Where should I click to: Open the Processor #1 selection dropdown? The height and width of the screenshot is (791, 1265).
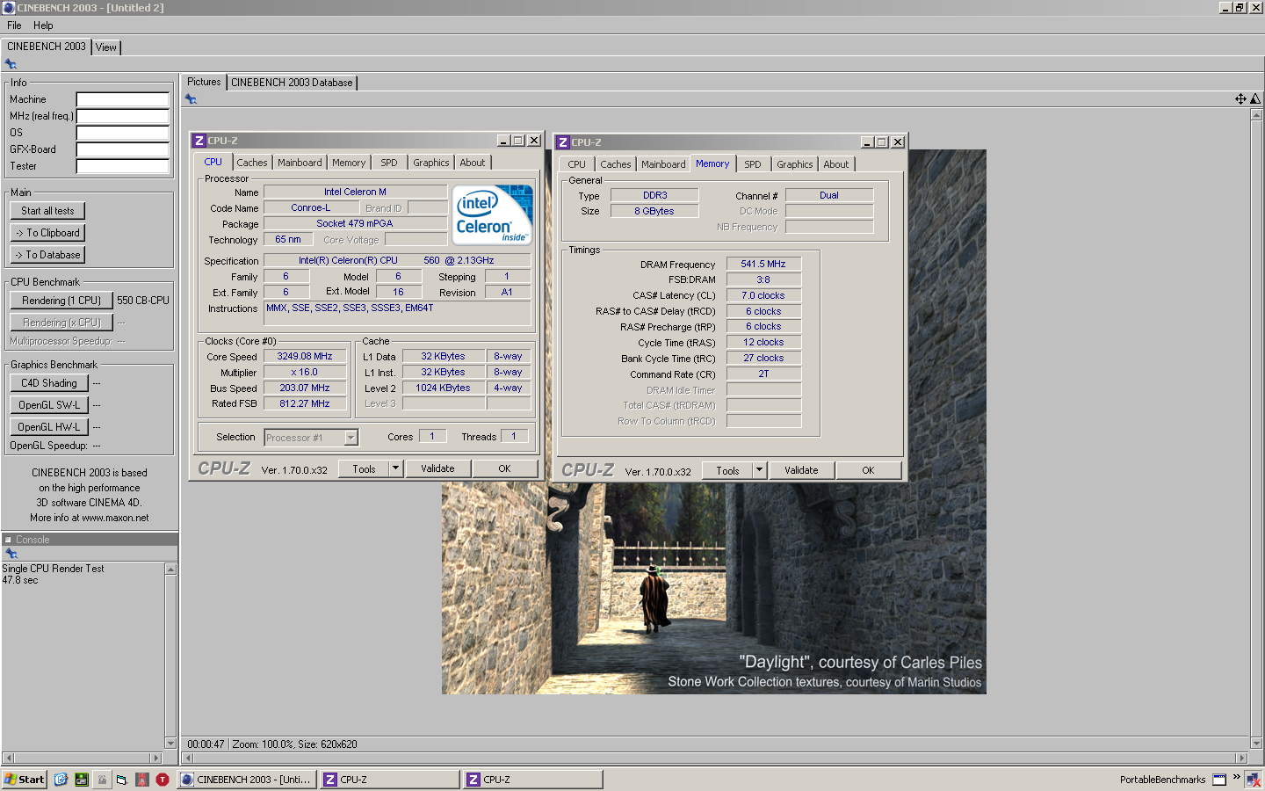coord(351,438)
